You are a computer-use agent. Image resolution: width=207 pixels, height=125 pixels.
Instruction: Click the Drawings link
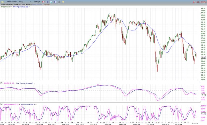pos(47,4)
